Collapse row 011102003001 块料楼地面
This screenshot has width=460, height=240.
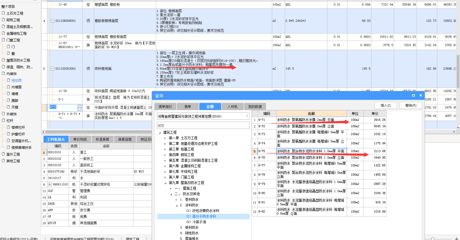tap(52, 69)
